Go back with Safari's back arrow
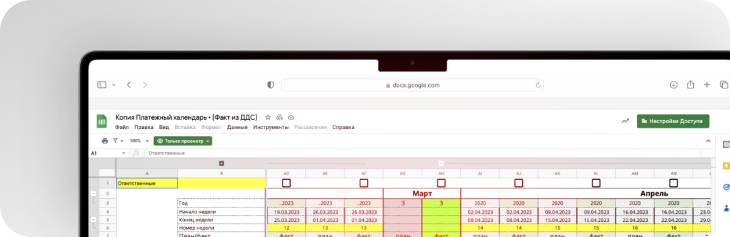This screenshot has height=237, width=730. point(129,85)
